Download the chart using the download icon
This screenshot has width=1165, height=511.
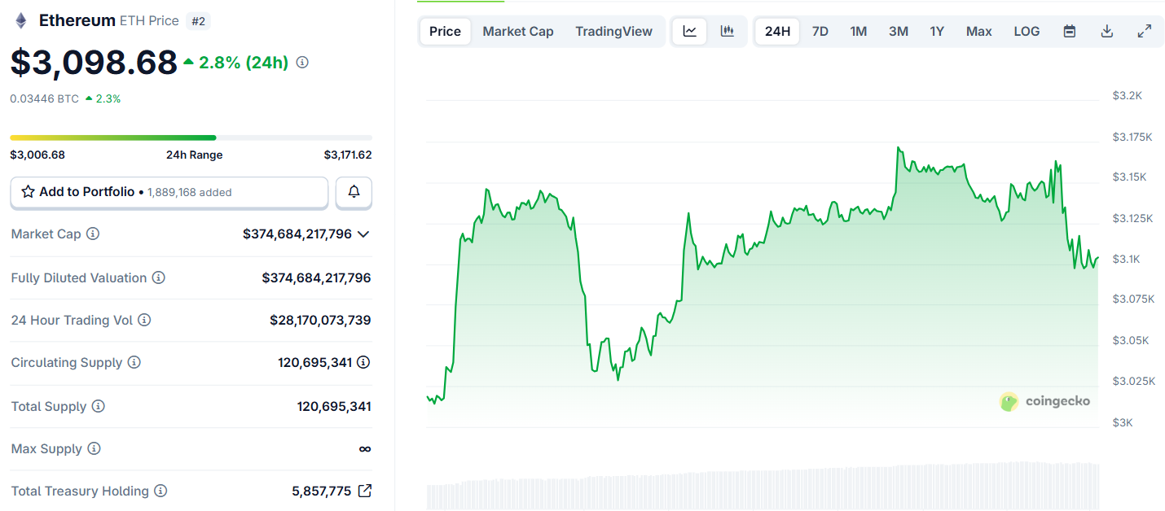pos(1106,31)
